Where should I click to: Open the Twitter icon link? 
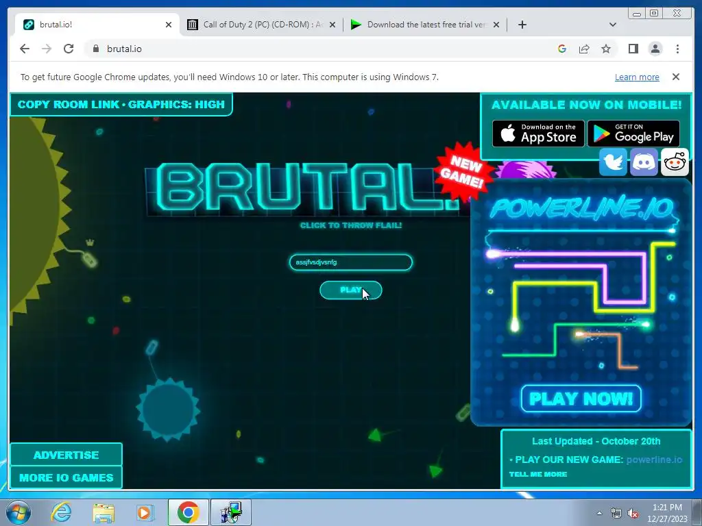(x=613, y=162)
